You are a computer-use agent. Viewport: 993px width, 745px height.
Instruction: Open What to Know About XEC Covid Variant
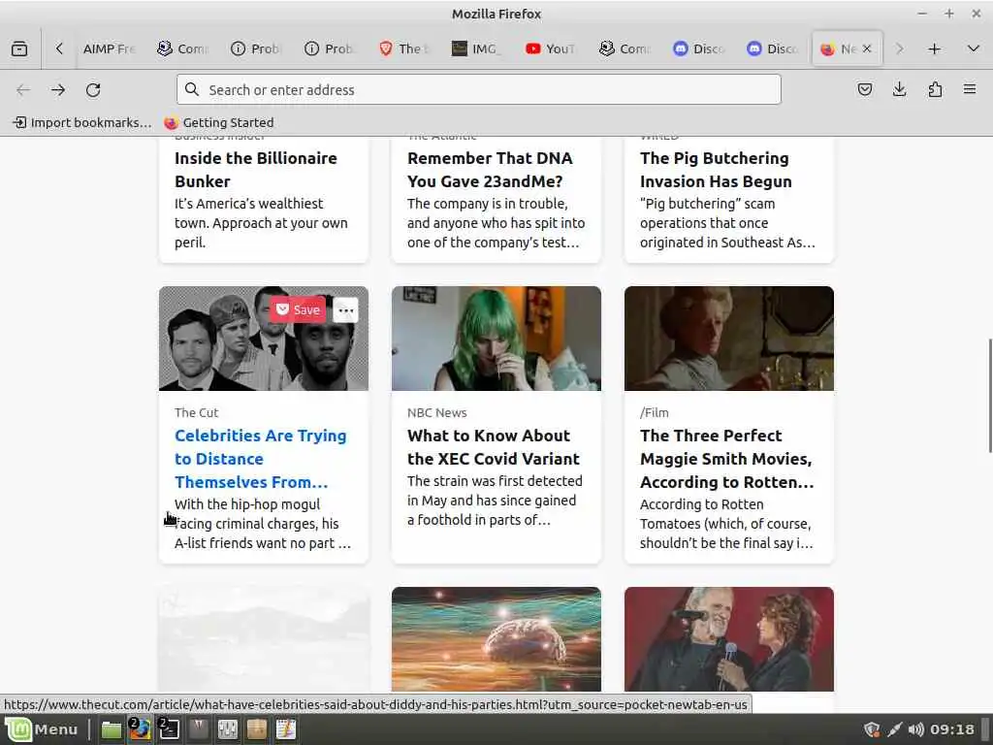[x=494, y=447]
